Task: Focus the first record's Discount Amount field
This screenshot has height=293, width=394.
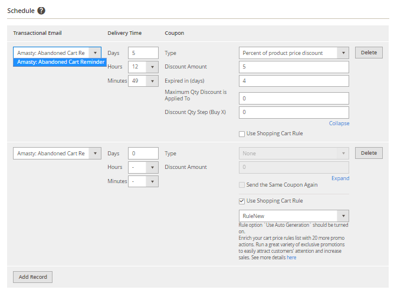Action: tap(294, 67)
